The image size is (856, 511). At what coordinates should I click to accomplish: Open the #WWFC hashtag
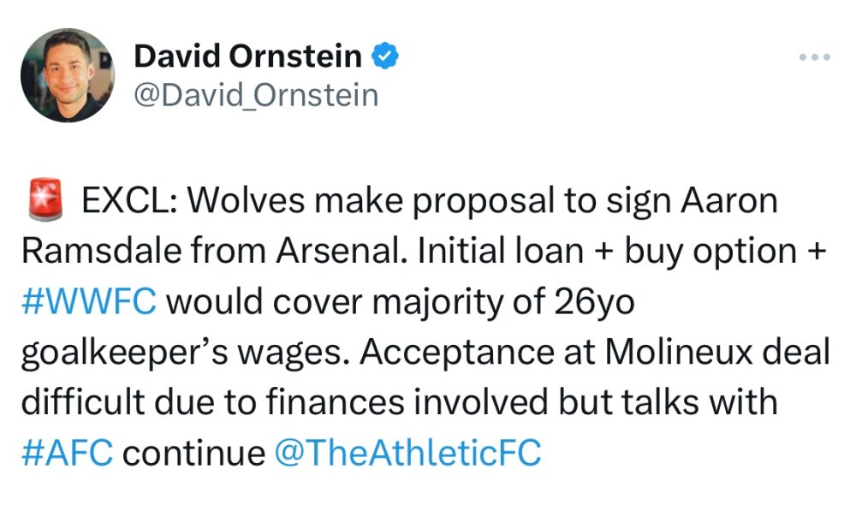pyautogui.click(x=87, y=302)
